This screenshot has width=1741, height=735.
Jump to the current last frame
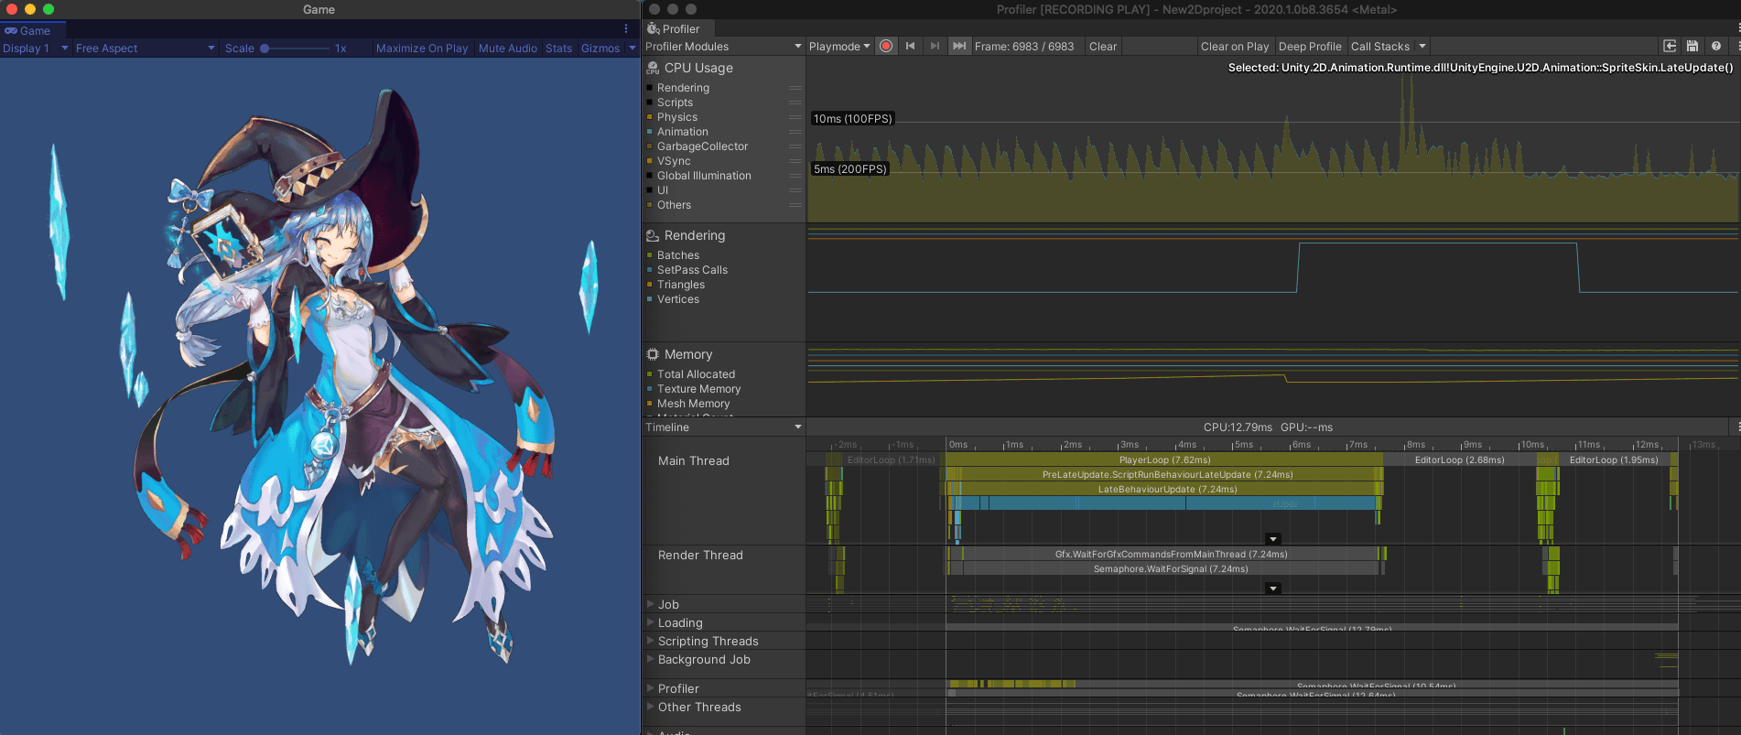(958, 46)
